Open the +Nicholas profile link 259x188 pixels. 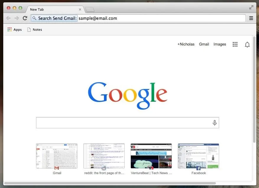pos(186,44)
